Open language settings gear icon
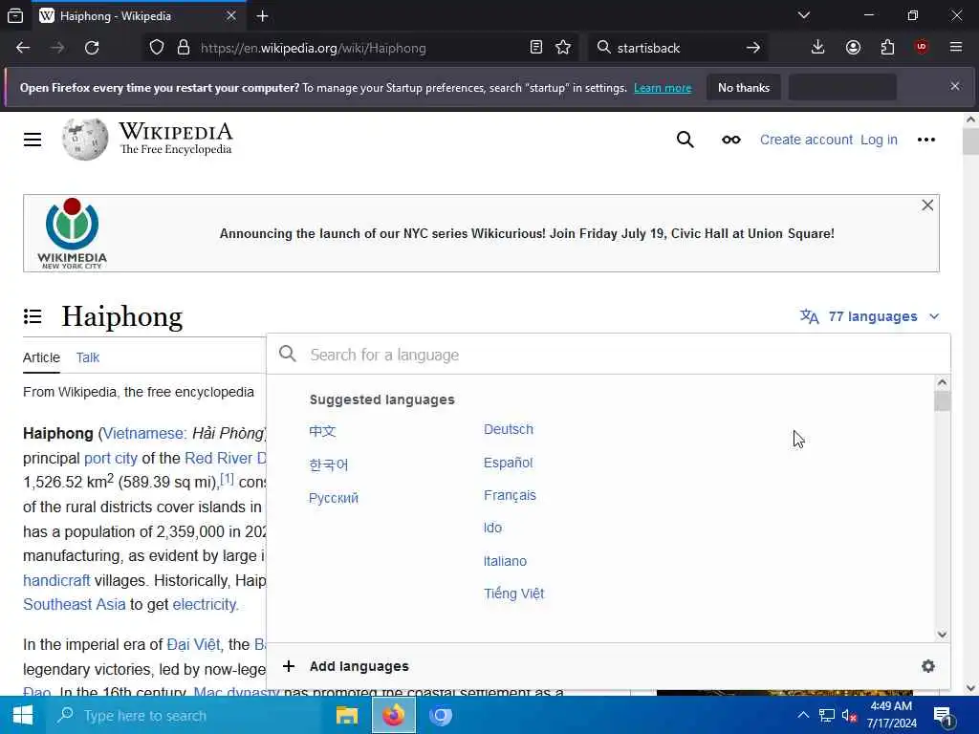 tap(927, 666)
